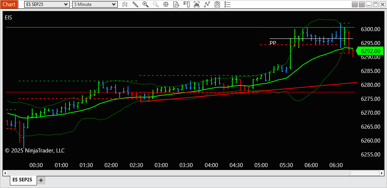Click the orange Chart window label
This screenshot has height=188, width=387.
[9, 4]
